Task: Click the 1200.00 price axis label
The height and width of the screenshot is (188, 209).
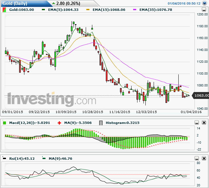Action: (x=202, y=14)
